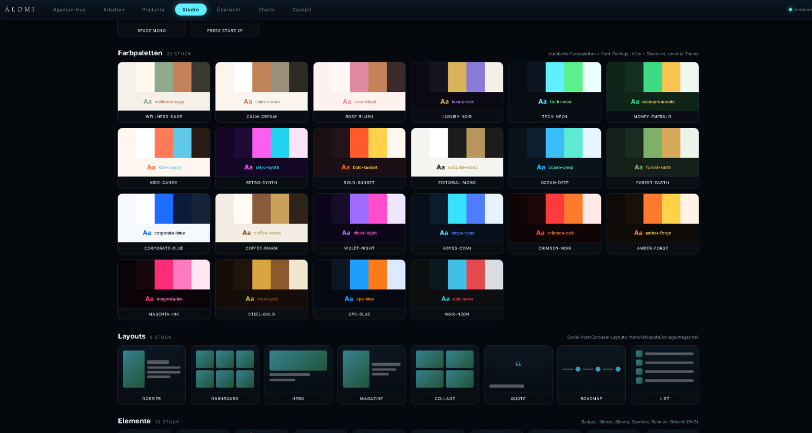The image size is (812, 433).
Task: Click the 'Badges, Sticker, Bänder' description text
Action: point(640,422)
